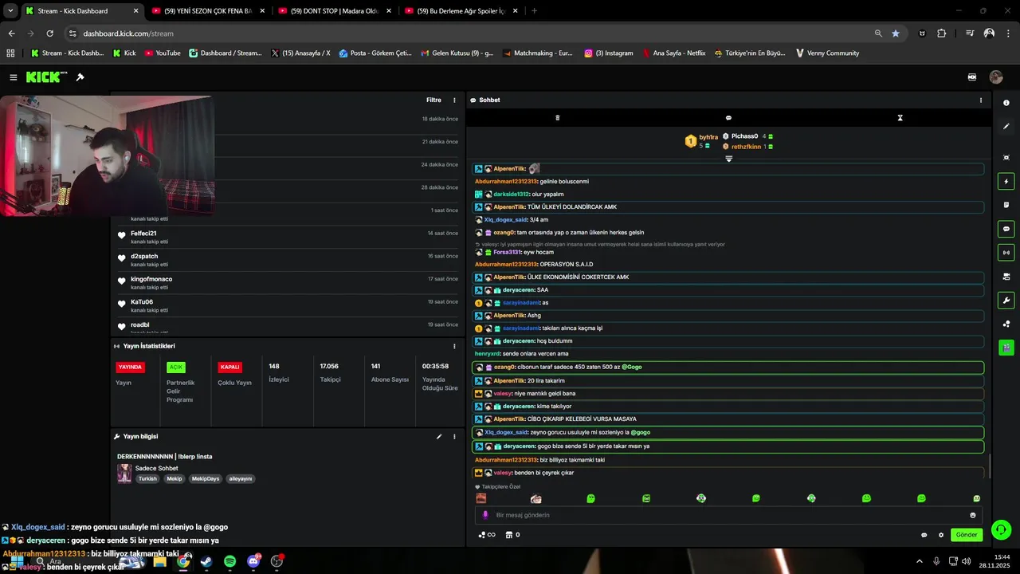Bookmark this page with the star icon
Image resolution: width=1020 pixels, height=574 pixels.
coord(896,33)
